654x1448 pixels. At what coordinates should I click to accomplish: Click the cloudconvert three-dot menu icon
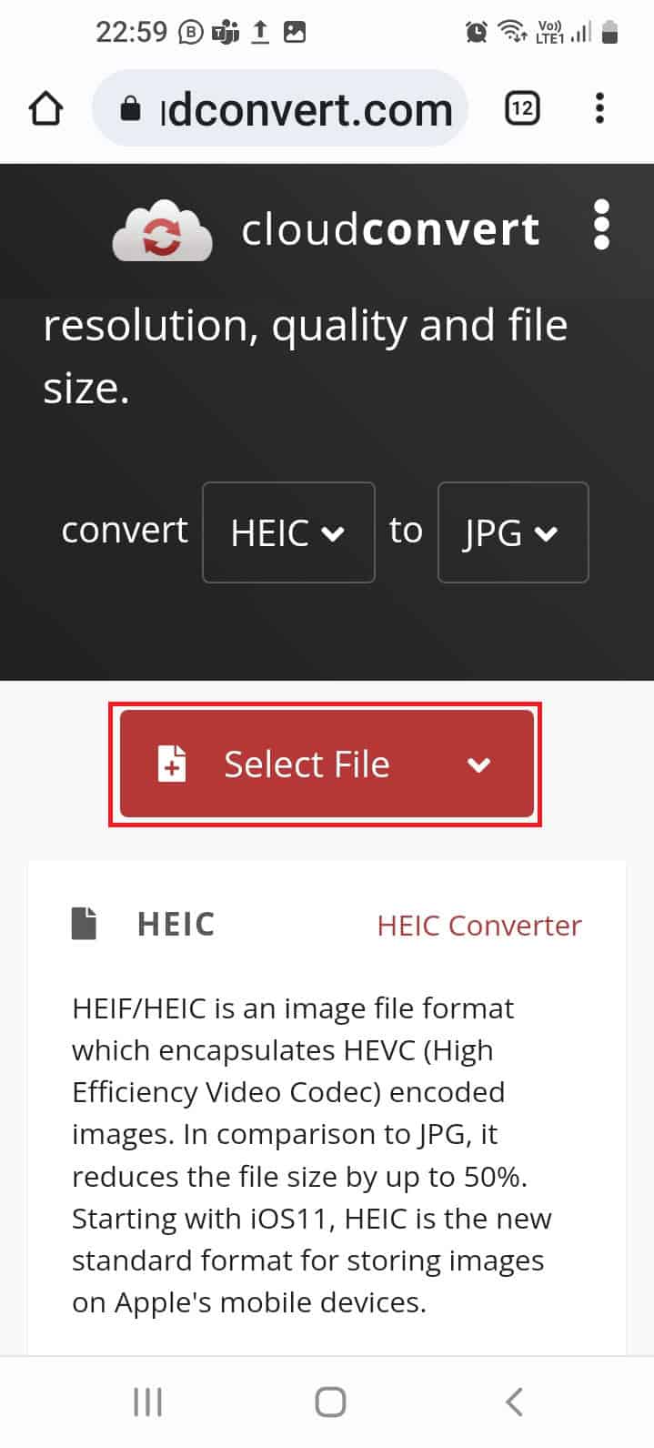(x=602, y=229)
